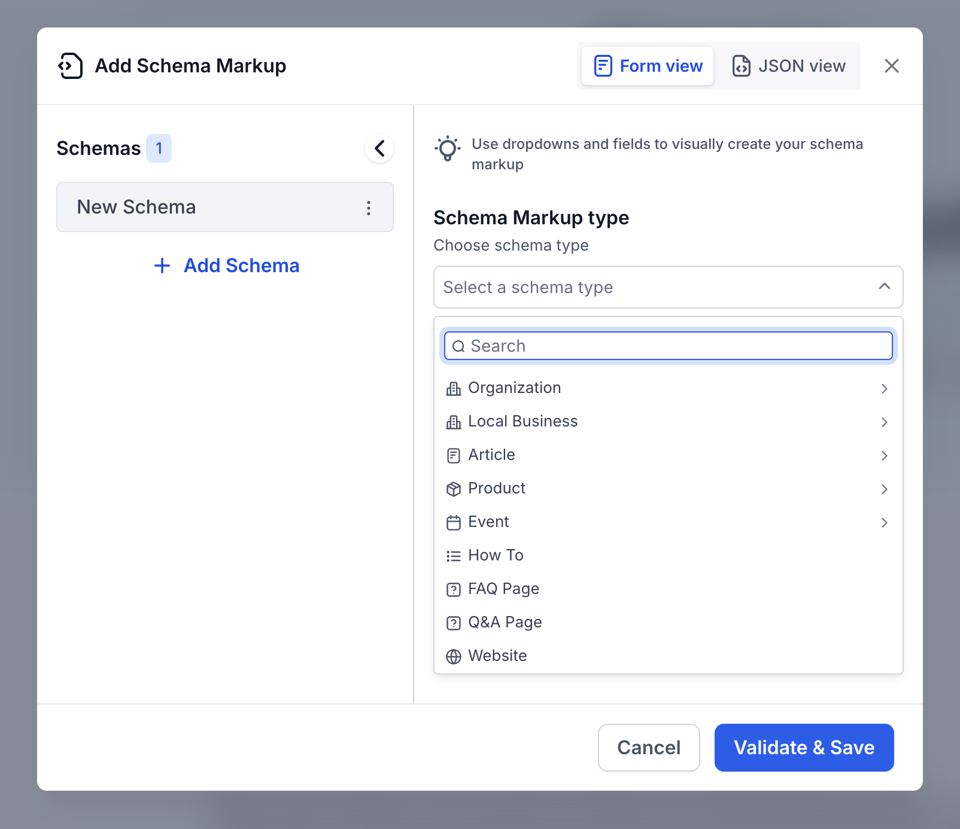Click the FAQ Page question-mark icon
The height and width of the screenshot is (829, 960).
click(454, 590)
